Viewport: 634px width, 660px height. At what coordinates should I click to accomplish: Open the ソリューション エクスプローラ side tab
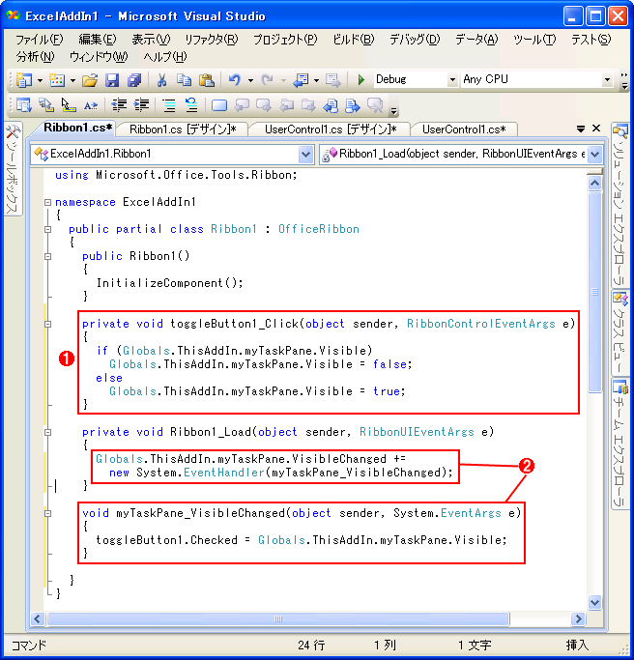point(620,206)
